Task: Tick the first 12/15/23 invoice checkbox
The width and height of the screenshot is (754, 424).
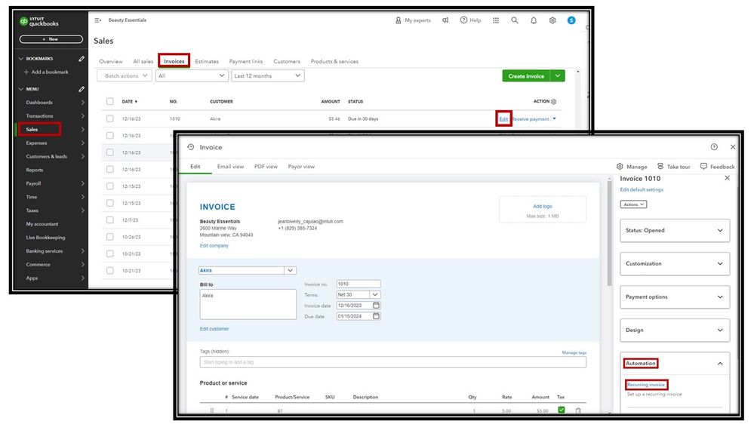Action: pyautogui.click(x=110, y=186)
